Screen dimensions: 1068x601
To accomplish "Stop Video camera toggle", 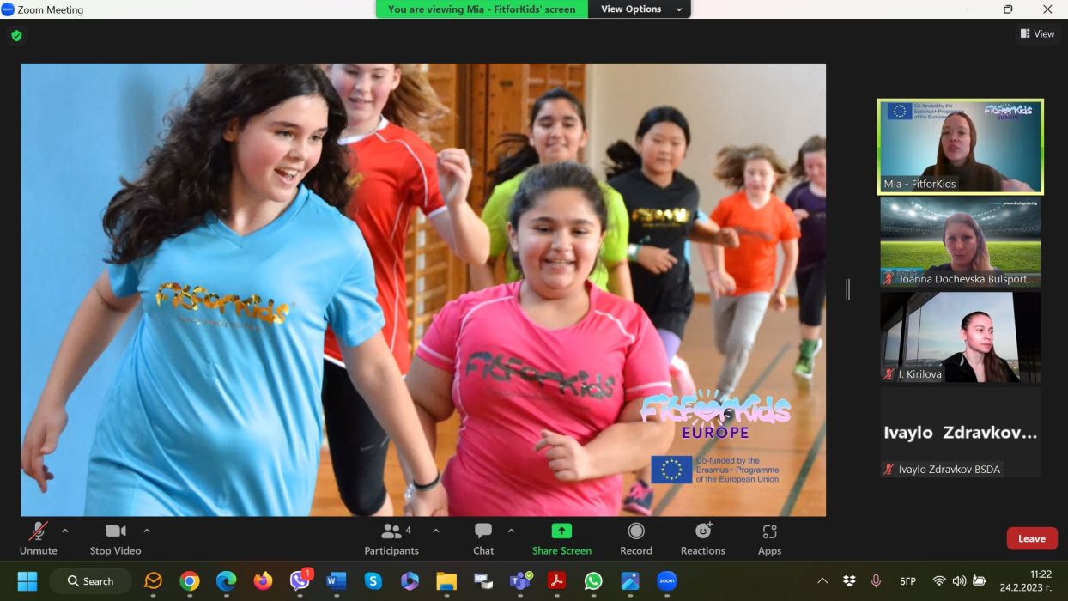I will [115, 531].
